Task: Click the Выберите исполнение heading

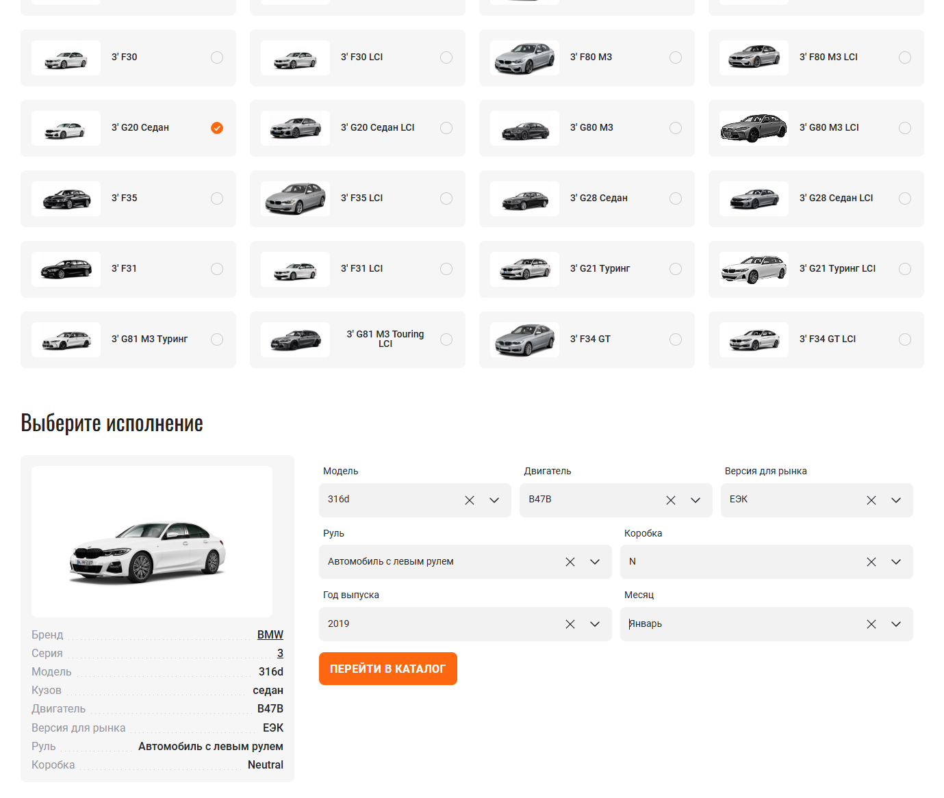Action: (x=112, y=423)
